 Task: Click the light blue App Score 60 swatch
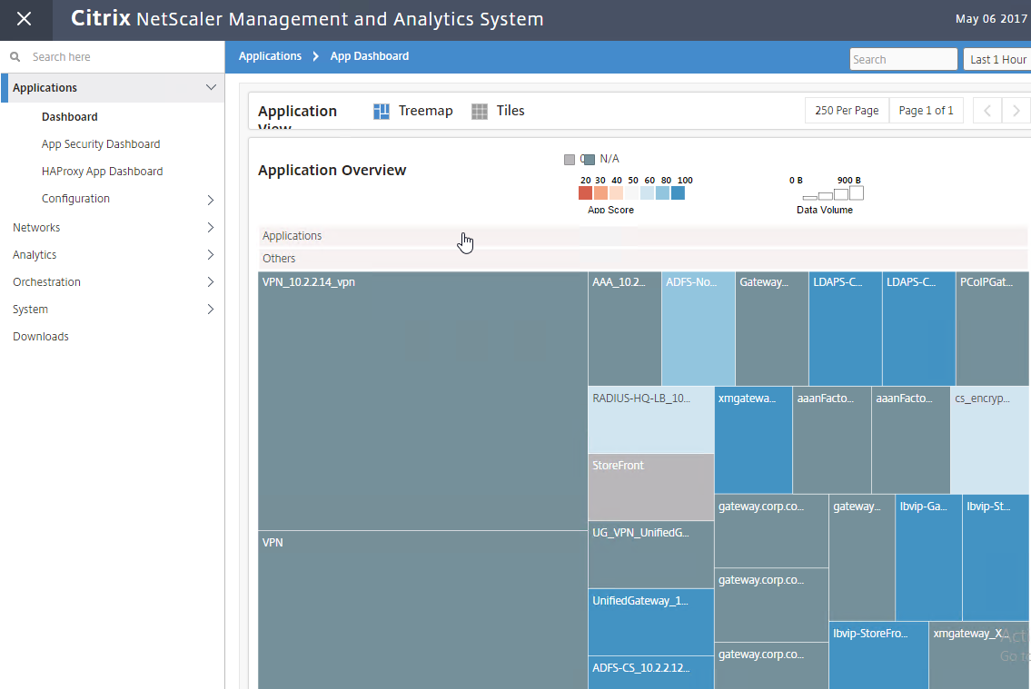[x=647, y=193]
